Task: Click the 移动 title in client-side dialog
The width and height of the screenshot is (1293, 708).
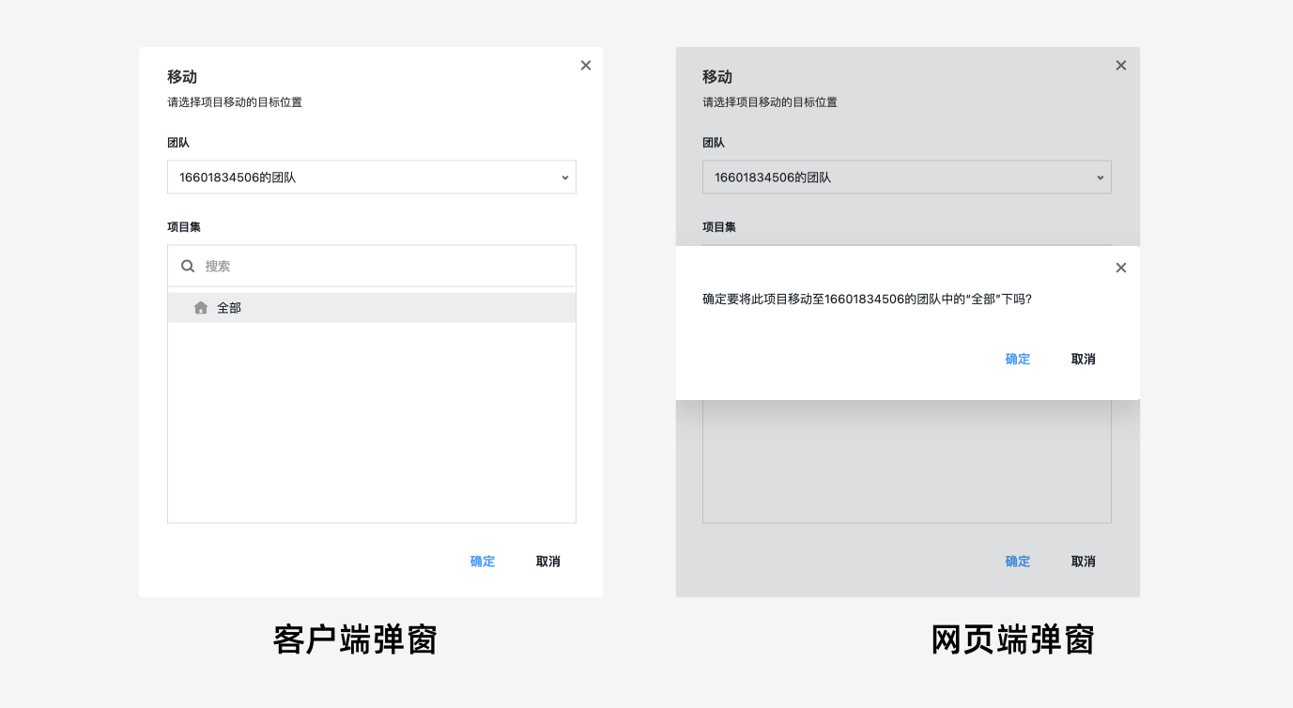Action: pos(182,77)
